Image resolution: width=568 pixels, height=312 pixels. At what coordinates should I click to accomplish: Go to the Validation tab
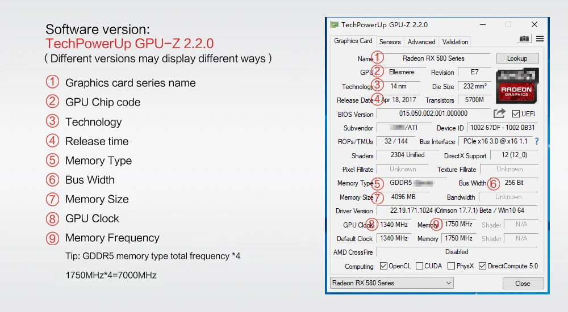455,41
